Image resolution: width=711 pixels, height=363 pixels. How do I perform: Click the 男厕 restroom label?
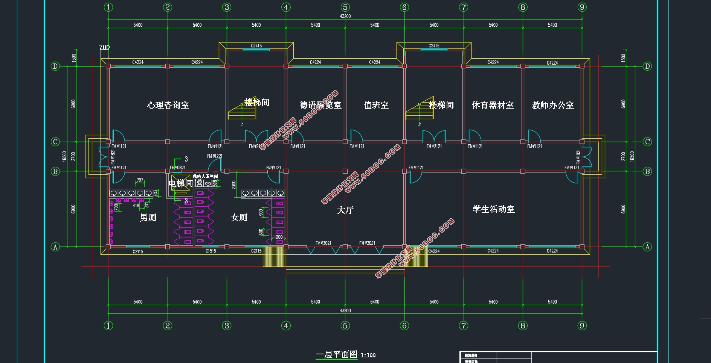(x=148, y=218)
